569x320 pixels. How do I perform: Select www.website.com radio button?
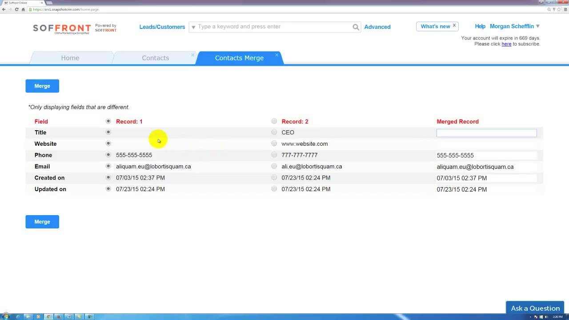click(x=274, y=143)
